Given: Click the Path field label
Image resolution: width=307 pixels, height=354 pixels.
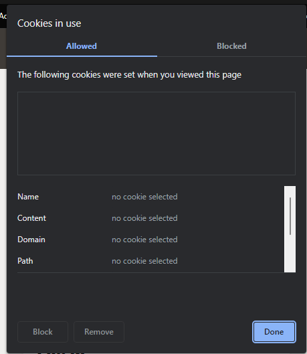Looking at the screenshot, I should pyautogui.click(x=25, y=261).
